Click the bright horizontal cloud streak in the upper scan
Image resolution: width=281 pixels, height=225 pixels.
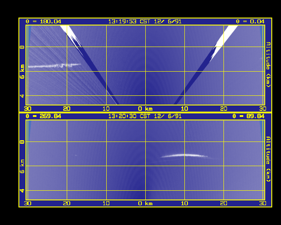[x=54, y=65]
